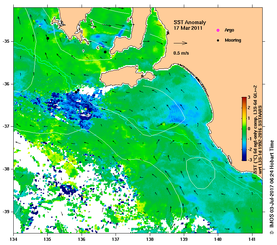Viewport: 277px width, 245px height.
Task: Click the closed white contour loop near 139.5, -38
Action: coord(201,173)
